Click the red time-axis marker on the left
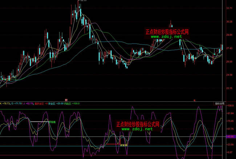 (x=66, y=100)
